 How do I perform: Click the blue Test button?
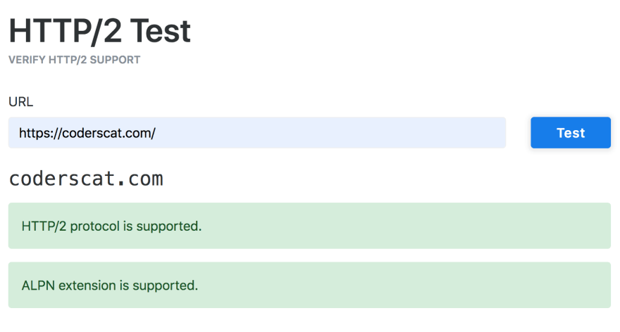pyautogui.click(x=571, y=133)
